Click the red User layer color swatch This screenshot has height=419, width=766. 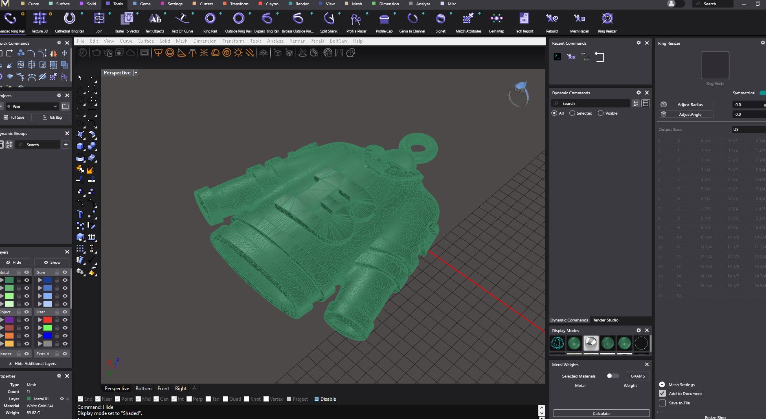[48, 320]
